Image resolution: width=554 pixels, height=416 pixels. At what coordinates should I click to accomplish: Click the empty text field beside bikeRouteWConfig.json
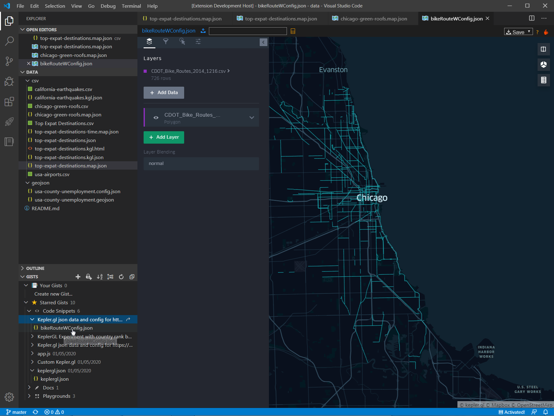coord(248,31)
